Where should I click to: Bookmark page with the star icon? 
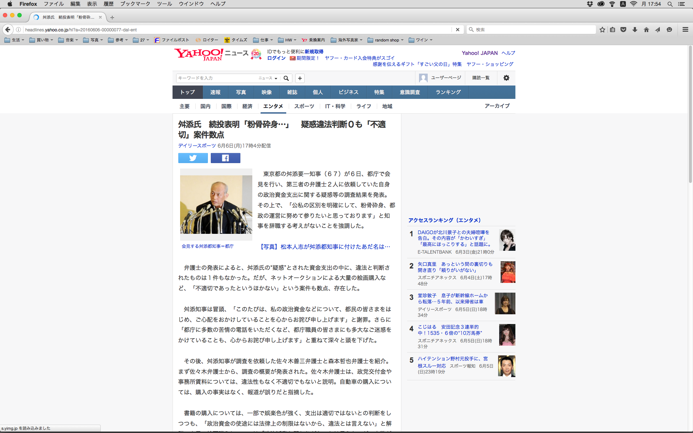click(x=602, y=30)
